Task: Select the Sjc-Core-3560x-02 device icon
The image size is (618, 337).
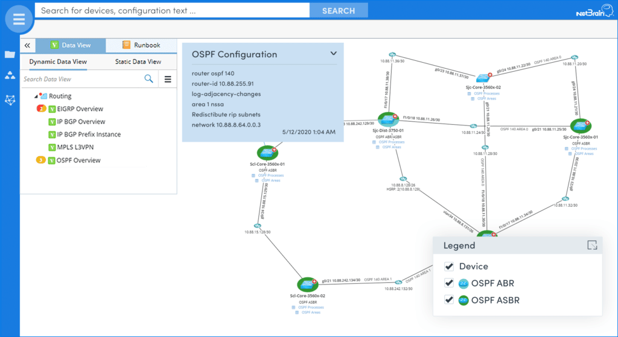Action: coord(483,78)
